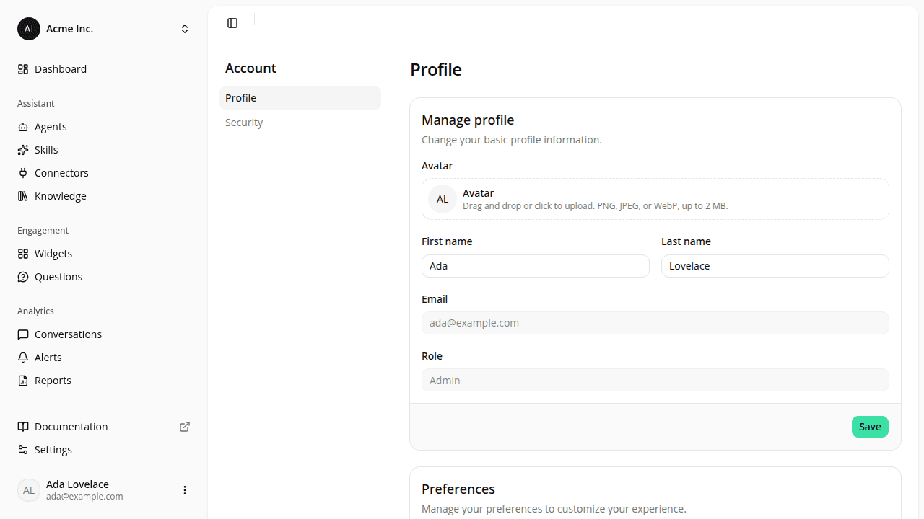Click the Questions help-circle icon

[x=23, y=277]
